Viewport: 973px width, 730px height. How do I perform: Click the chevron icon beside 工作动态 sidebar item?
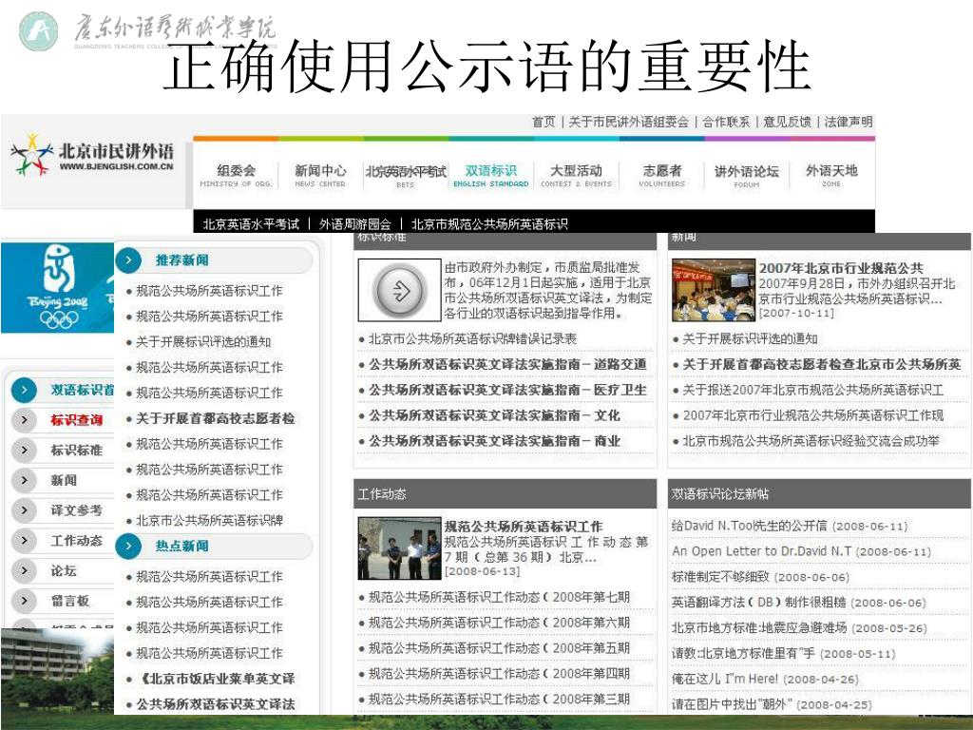tap(24, 540)
